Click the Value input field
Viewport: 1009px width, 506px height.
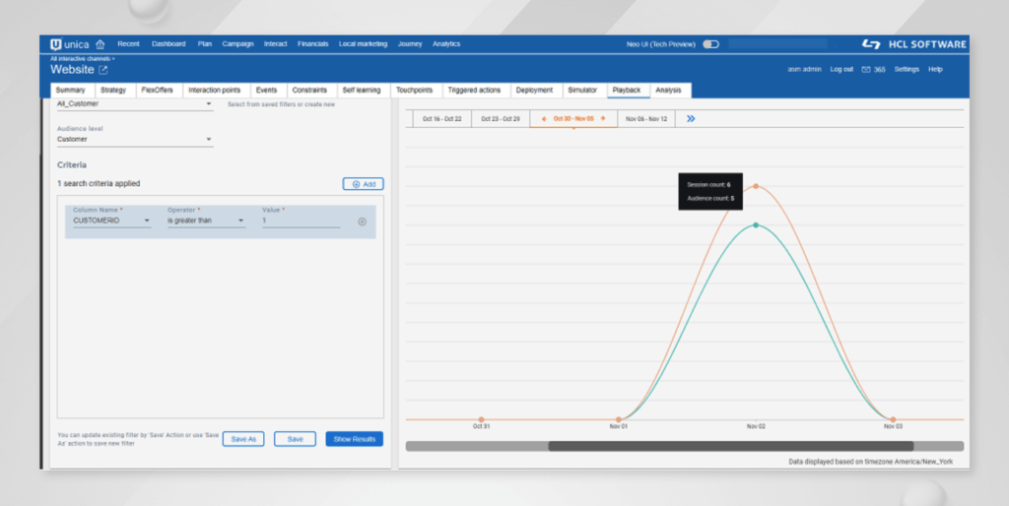[301, 221]
